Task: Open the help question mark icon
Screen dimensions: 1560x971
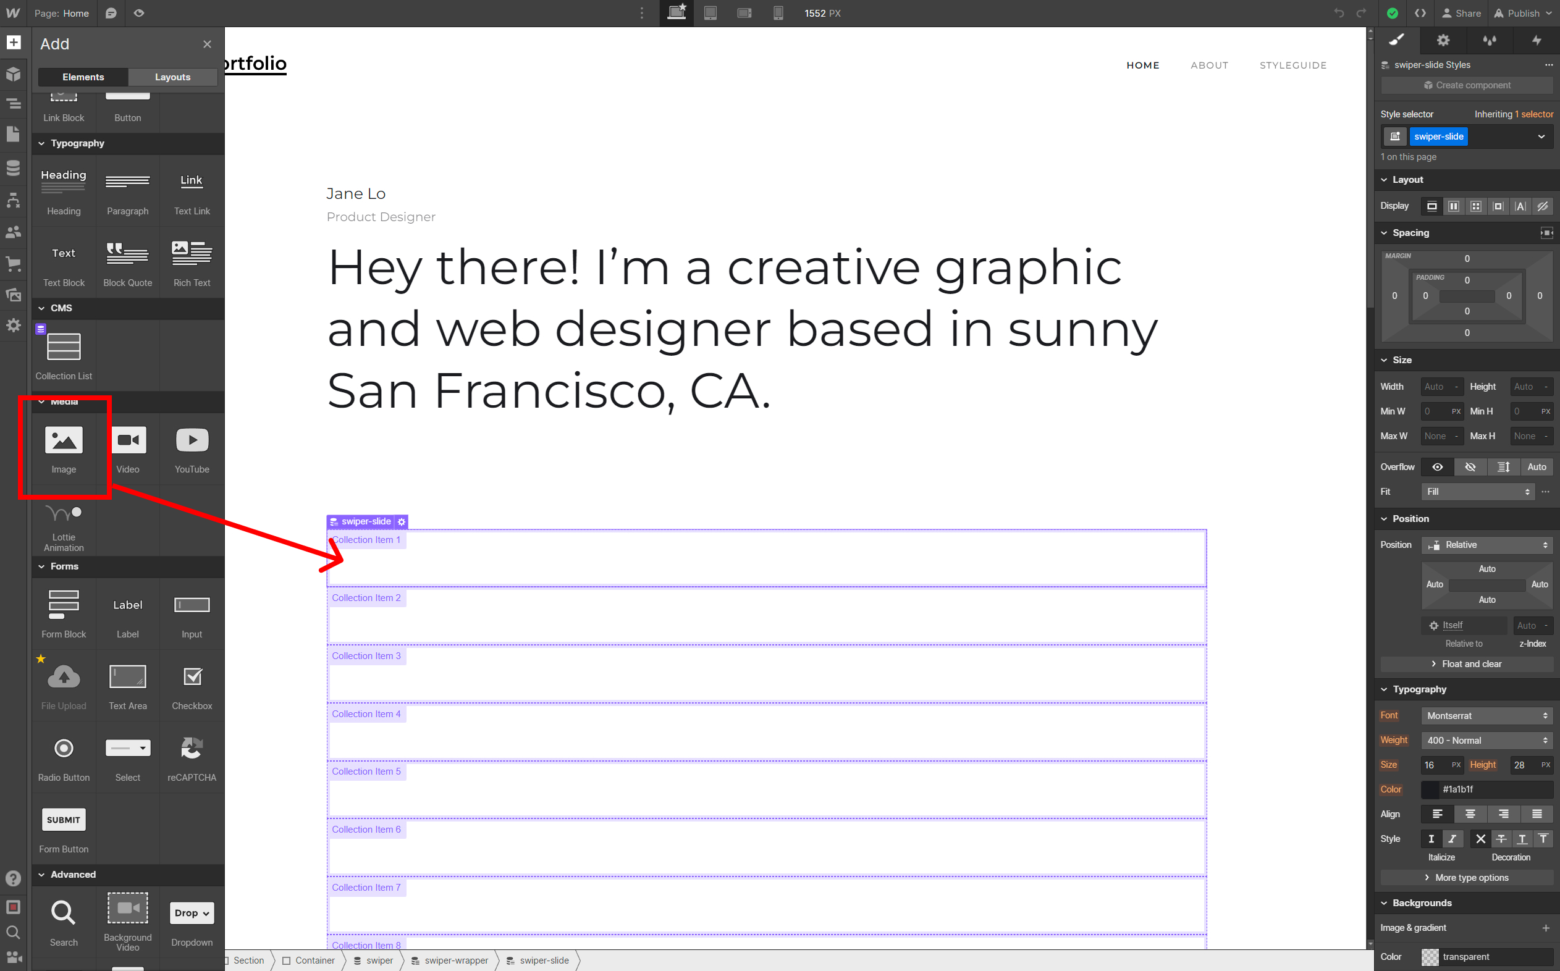Action: click(x=14, y=878)
